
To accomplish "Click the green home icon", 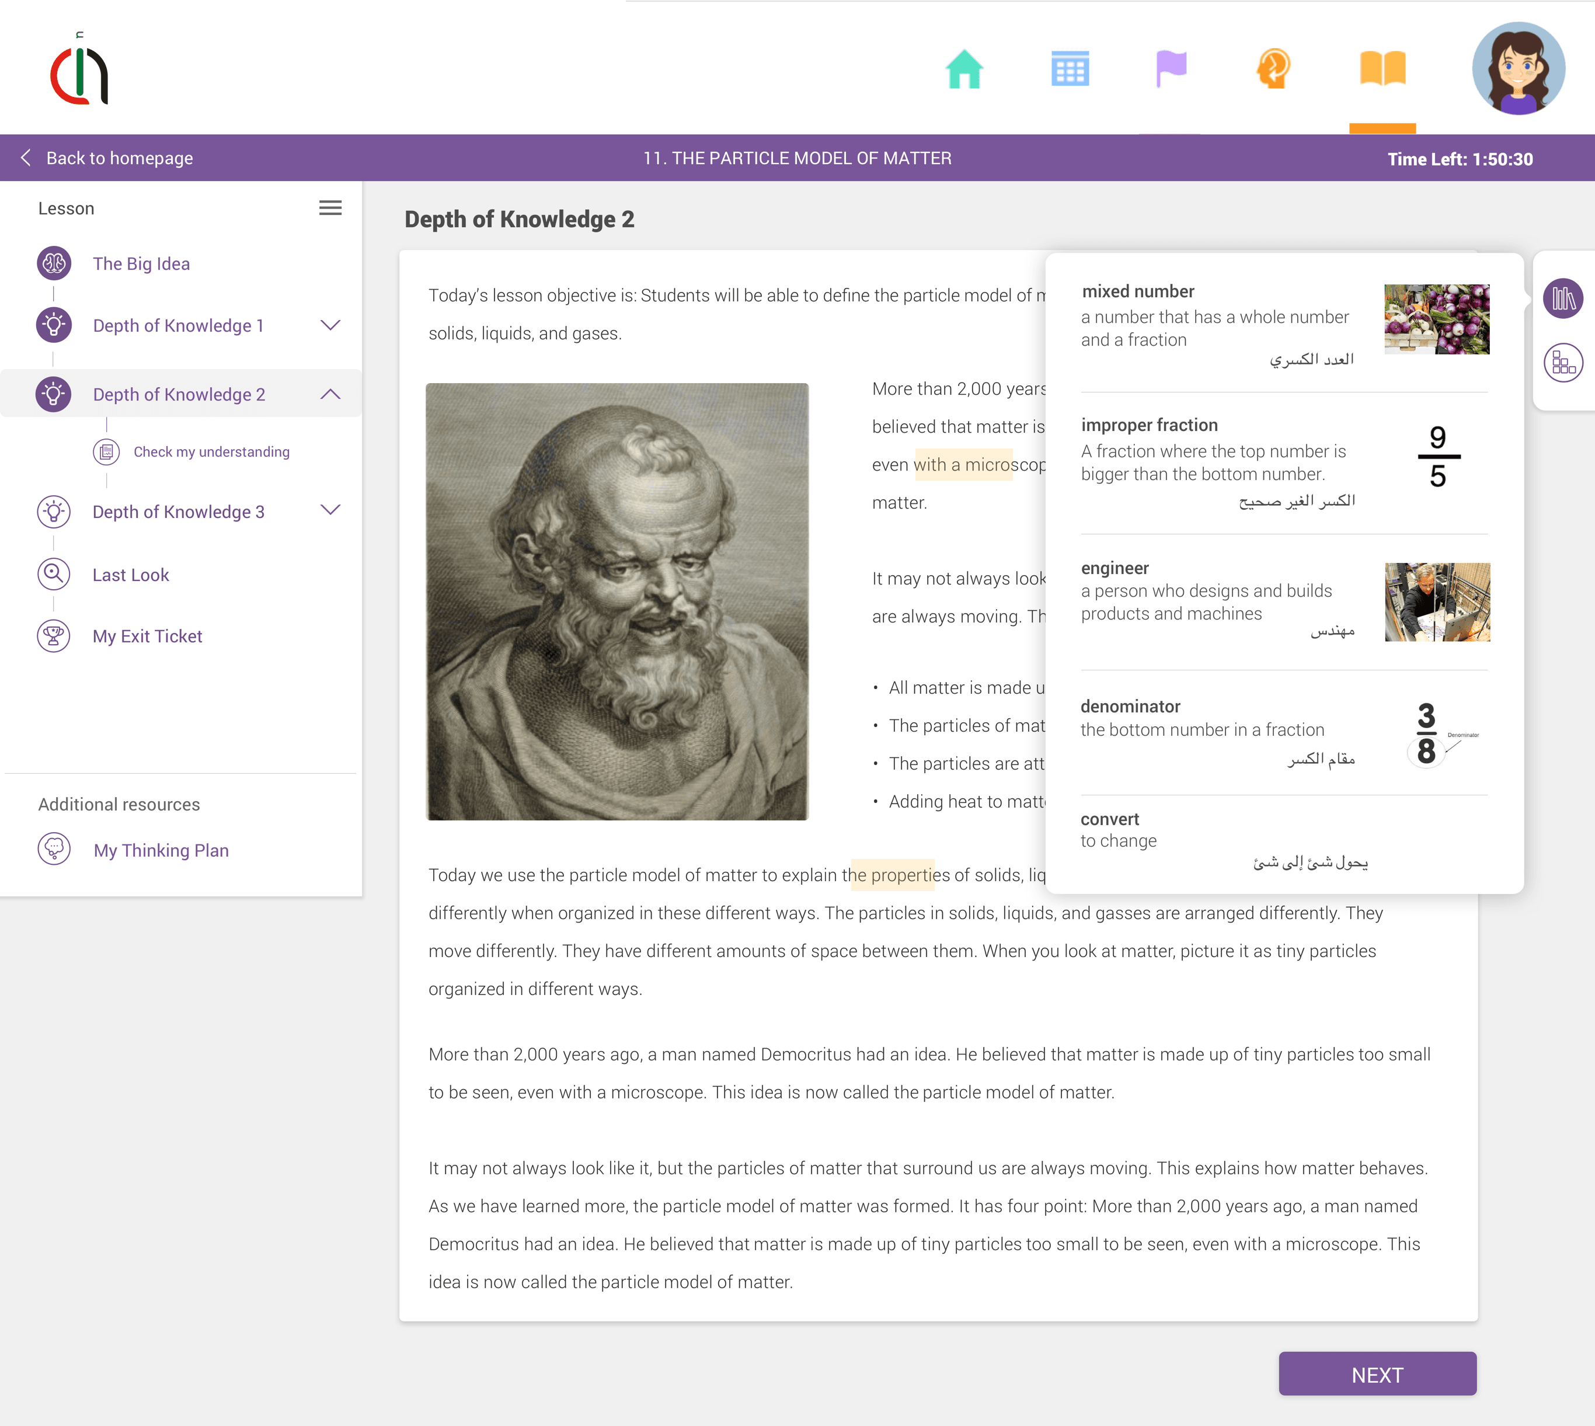I will (x=964, y=69).
